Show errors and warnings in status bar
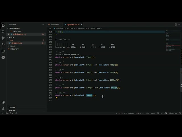Screen dimensions: 182x137 point(9,113)
